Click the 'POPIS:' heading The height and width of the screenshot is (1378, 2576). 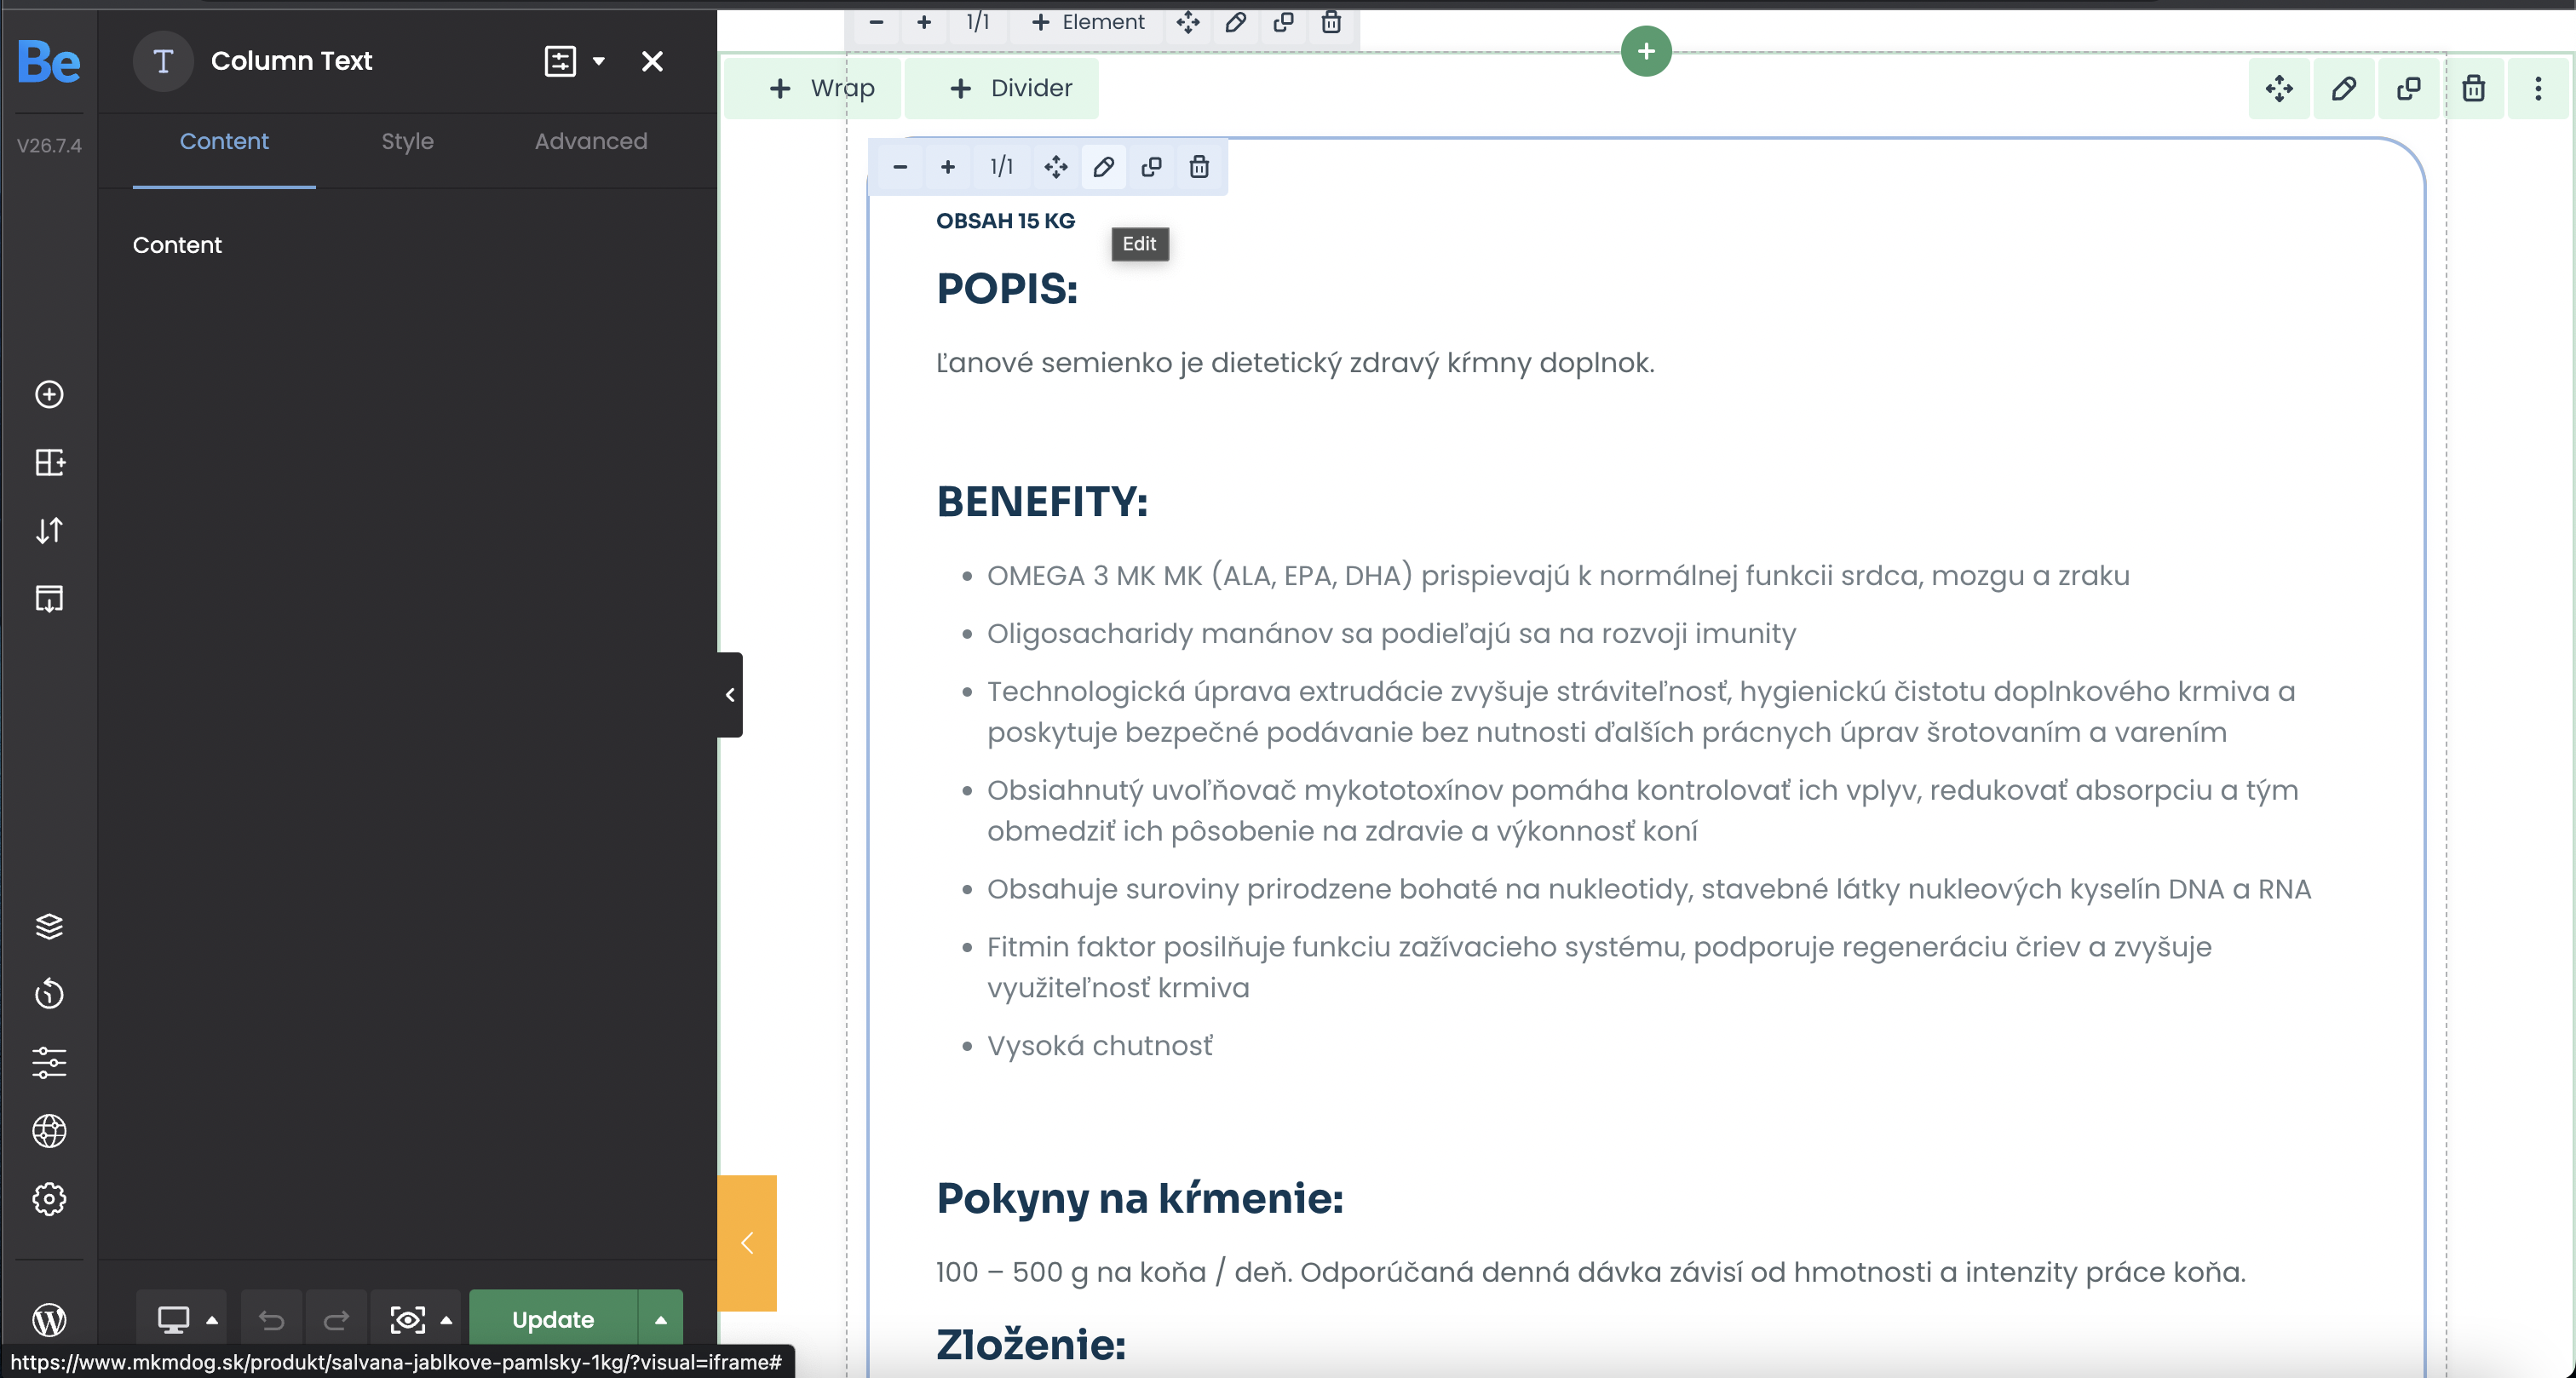click(1007, 289)
